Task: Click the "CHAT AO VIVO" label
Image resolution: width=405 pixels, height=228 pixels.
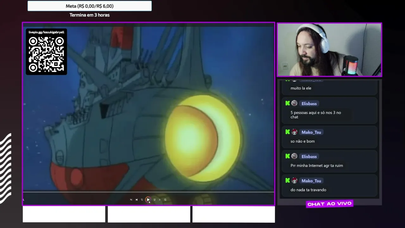Action: pos(329,204)
